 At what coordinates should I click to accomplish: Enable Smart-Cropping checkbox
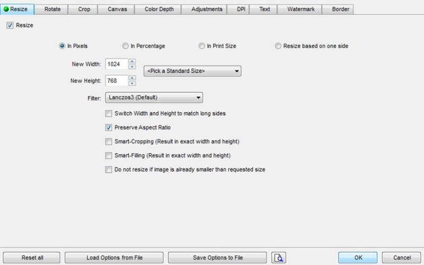point(109,142)
